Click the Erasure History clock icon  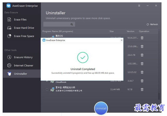pos(9,57)
